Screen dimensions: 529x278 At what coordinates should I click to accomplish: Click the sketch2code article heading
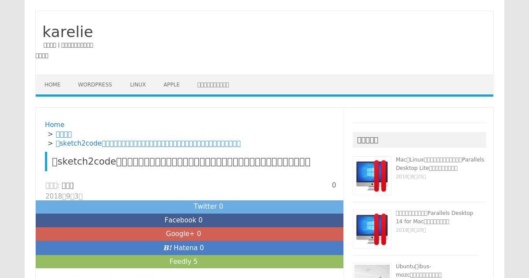tap(181, 162)
